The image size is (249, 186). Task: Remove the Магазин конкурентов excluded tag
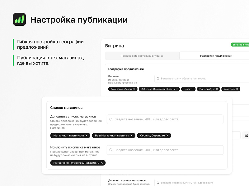point(101,163)
